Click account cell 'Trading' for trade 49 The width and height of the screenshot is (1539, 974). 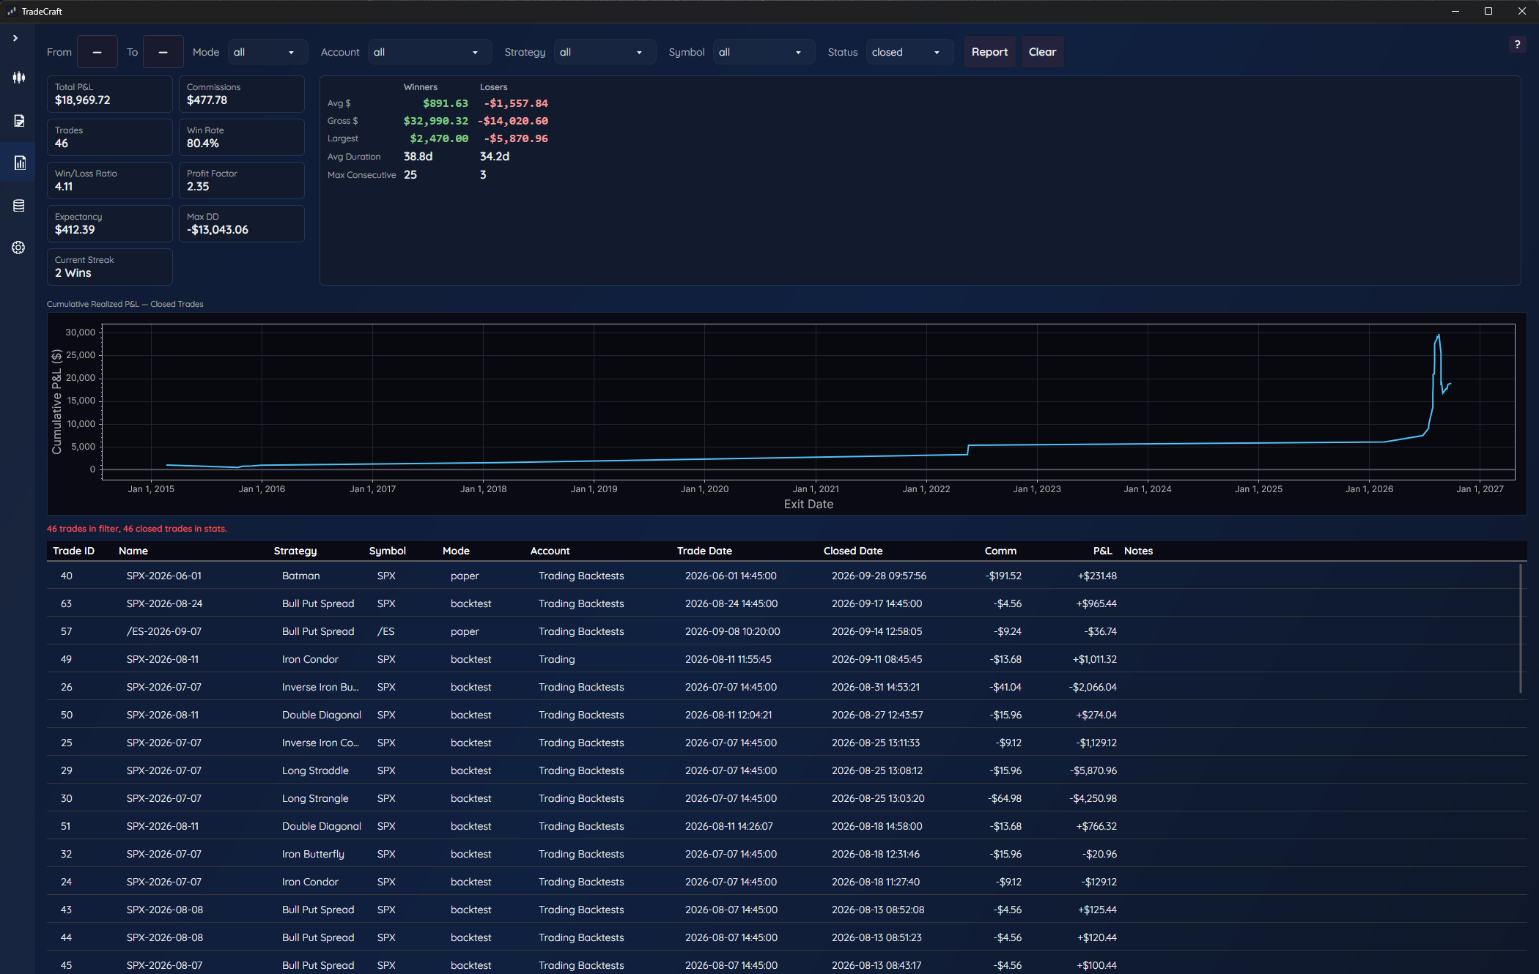(x=557, y=659)
